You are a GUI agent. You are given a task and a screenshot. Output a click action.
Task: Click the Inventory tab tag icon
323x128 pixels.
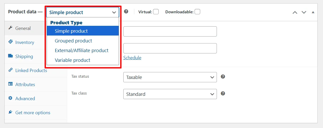point(11,42)
